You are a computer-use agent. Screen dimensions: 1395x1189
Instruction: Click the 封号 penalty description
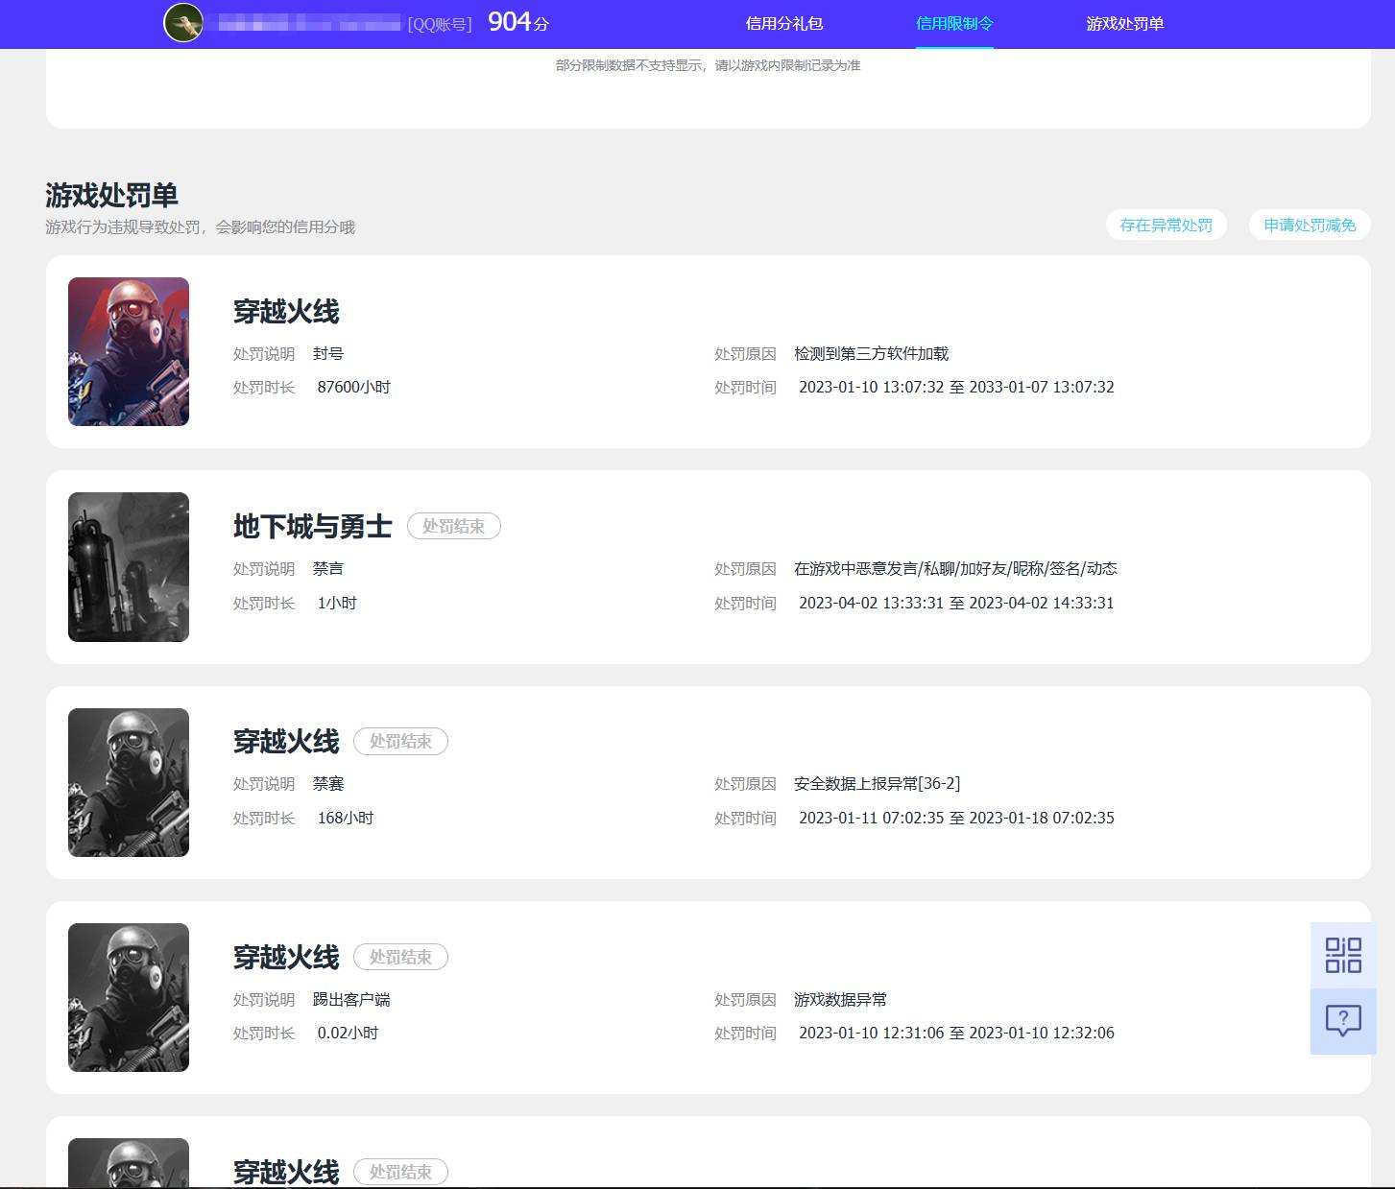click(328, 354)
